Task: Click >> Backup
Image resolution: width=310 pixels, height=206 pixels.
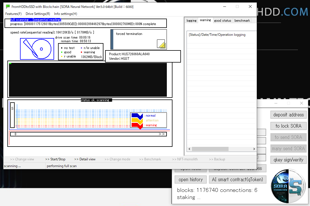Action: click(x=217, y=159)
